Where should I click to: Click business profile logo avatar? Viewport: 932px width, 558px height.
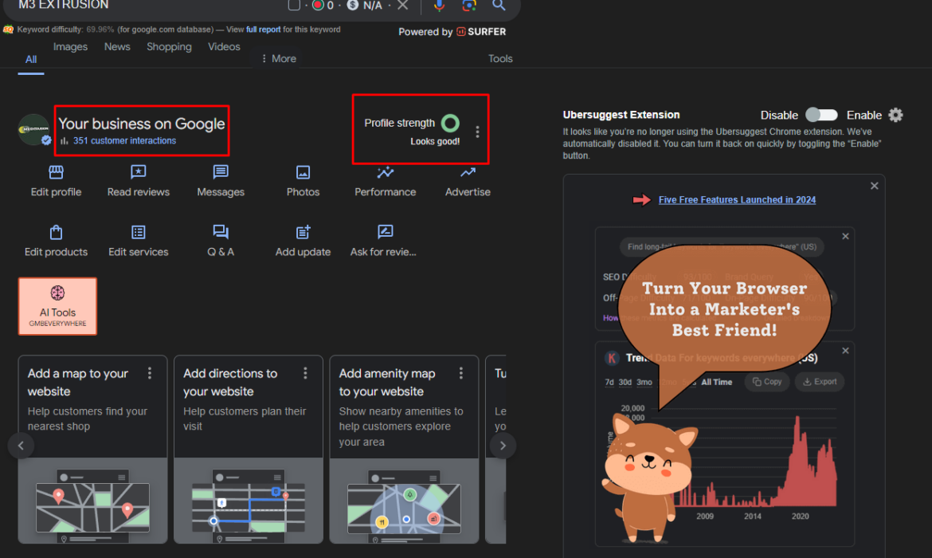[x=34, y=129]
